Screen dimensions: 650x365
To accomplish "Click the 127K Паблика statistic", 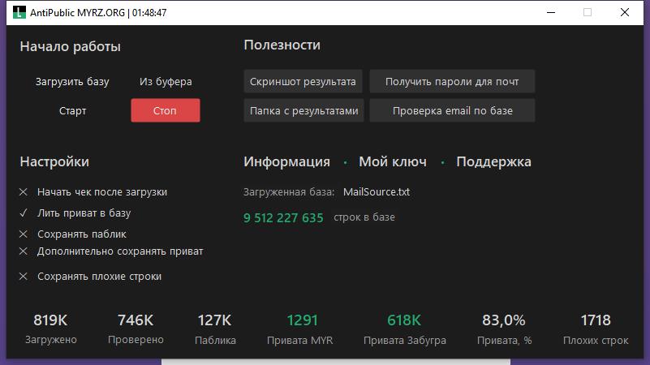I will click(215, 329).
